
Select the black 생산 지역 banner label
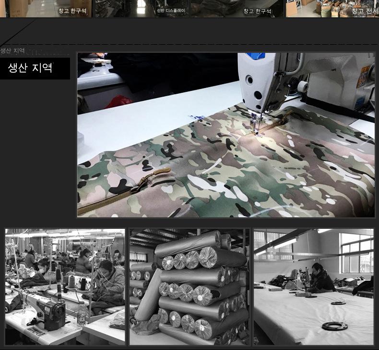pyautogui.click(x=35, y=68)
